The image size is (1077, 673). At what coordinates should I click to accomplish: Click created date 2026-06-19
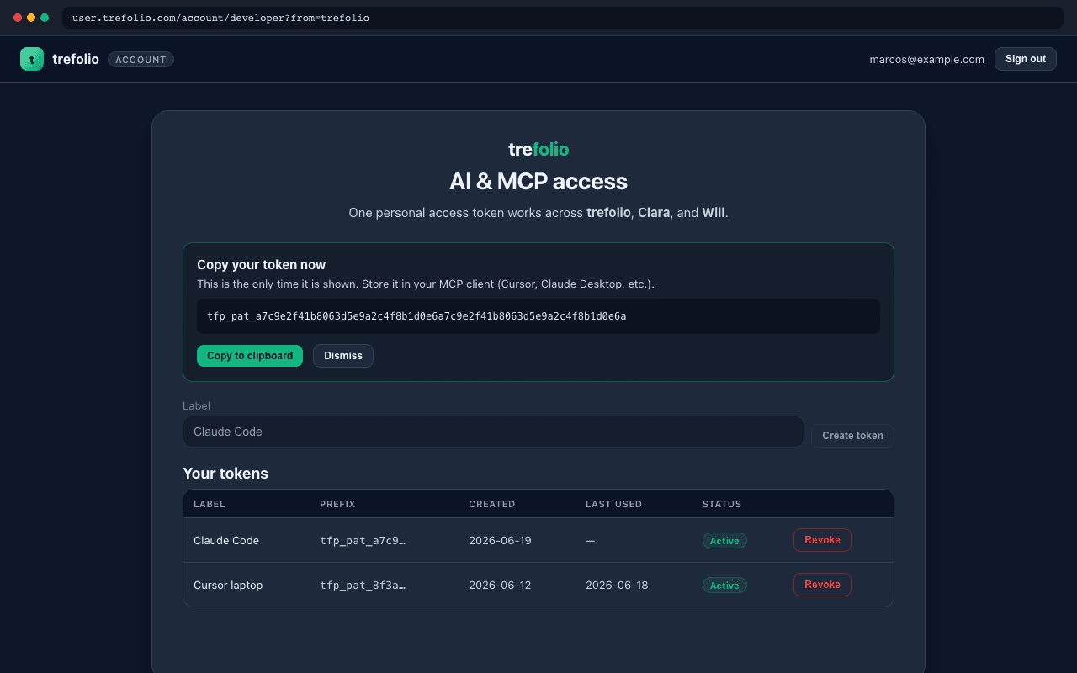tap(500, 540)
